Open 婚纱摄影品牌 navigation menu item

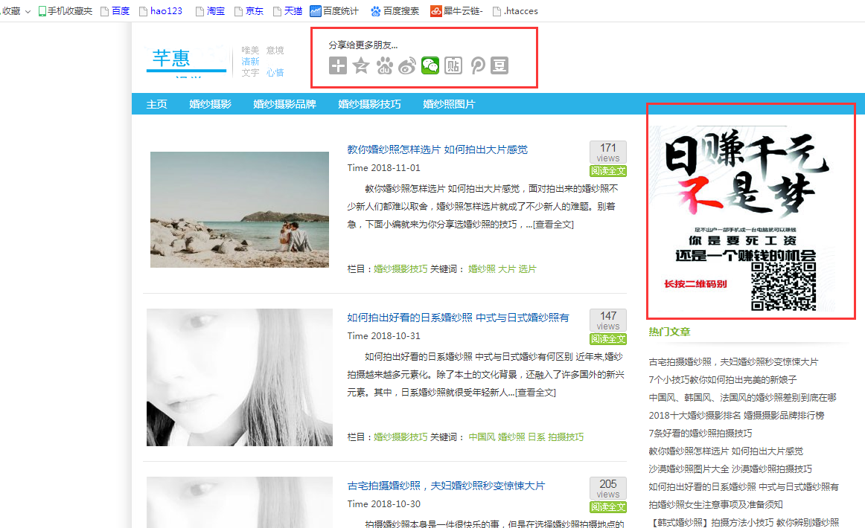284,104
